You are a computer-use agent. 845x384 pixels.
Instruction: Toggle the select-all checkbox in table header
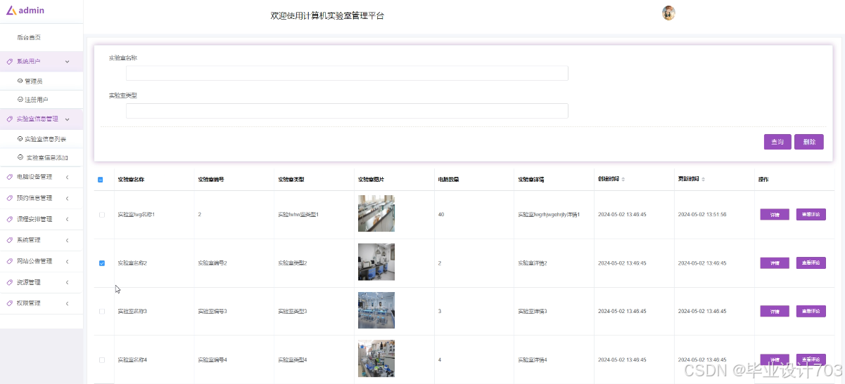[101, 180]
